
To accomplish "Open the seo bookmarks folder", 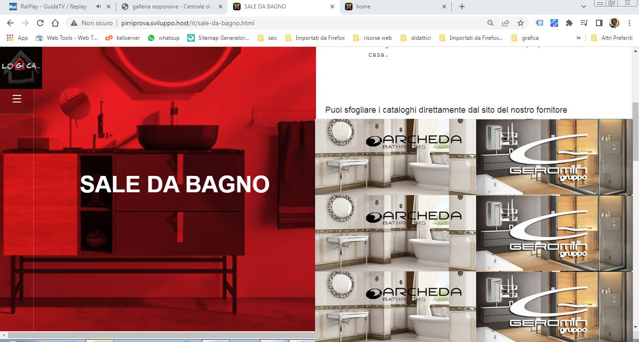I will [267, 38].
